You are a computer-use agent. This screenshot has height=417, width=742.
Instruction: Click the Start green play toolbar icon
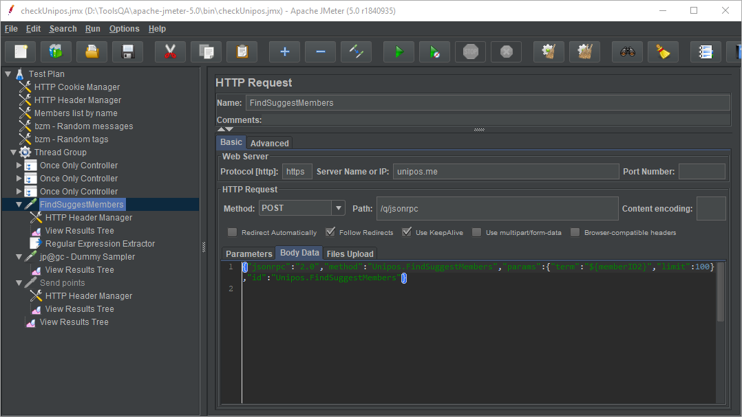pos(398,52)
